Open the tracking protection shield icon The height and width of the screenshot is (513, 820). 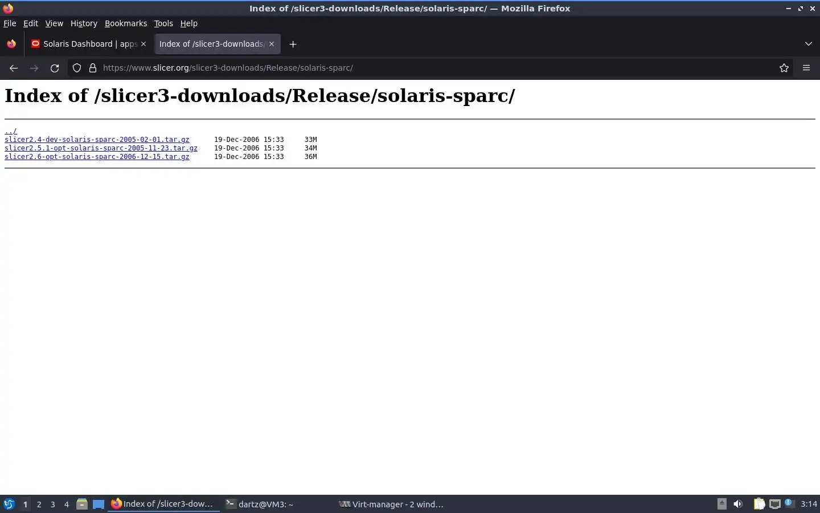click(77, 68)
